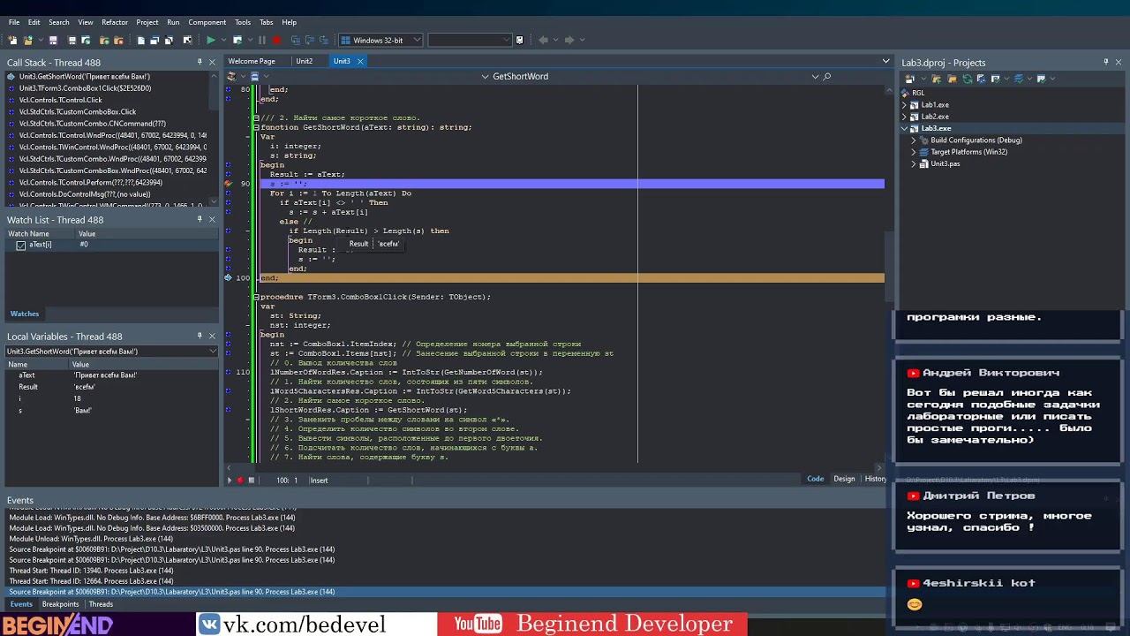
Task: Select the Watches tab in Watch List
Action: 25,314
